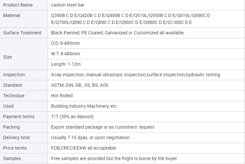Select the W.T: 8-480mm cell

(65, 54)
